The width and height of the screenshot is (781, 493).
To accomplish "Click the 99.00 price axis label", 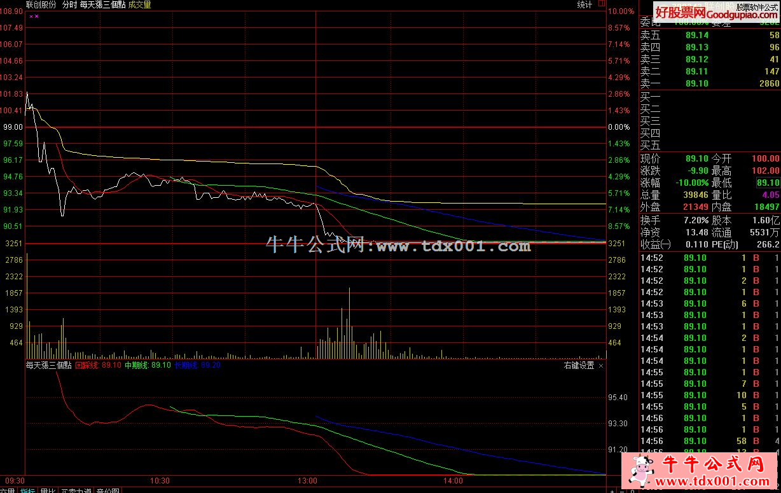I will [x=14, y=127].
